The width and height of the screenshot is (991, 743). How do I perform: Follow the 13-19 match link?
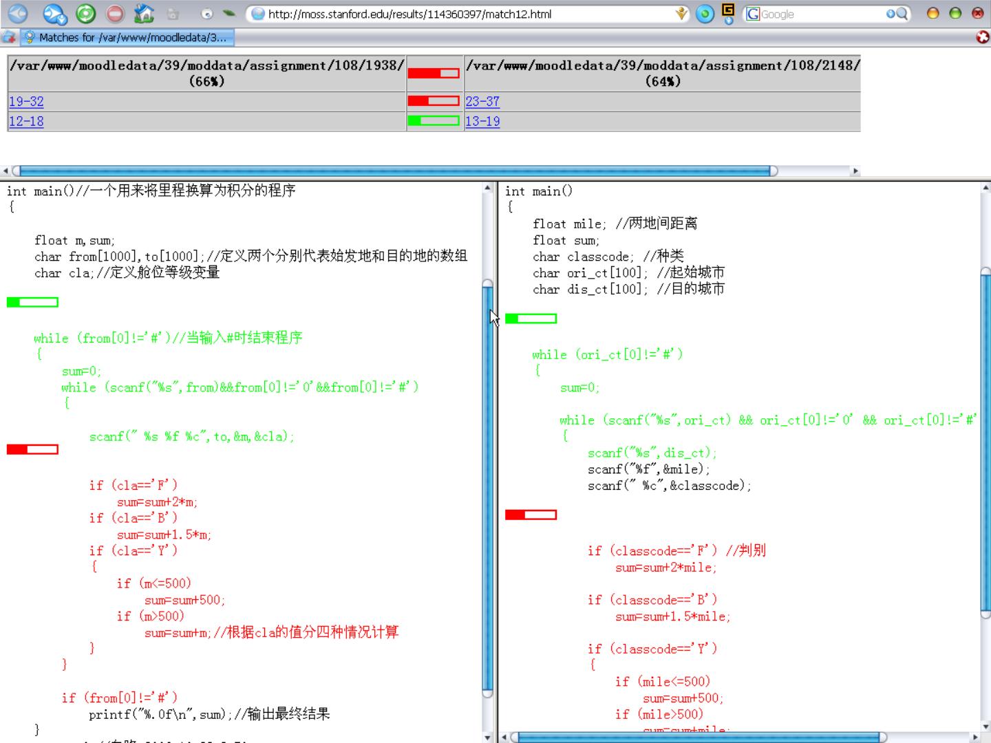pos(482,121)
